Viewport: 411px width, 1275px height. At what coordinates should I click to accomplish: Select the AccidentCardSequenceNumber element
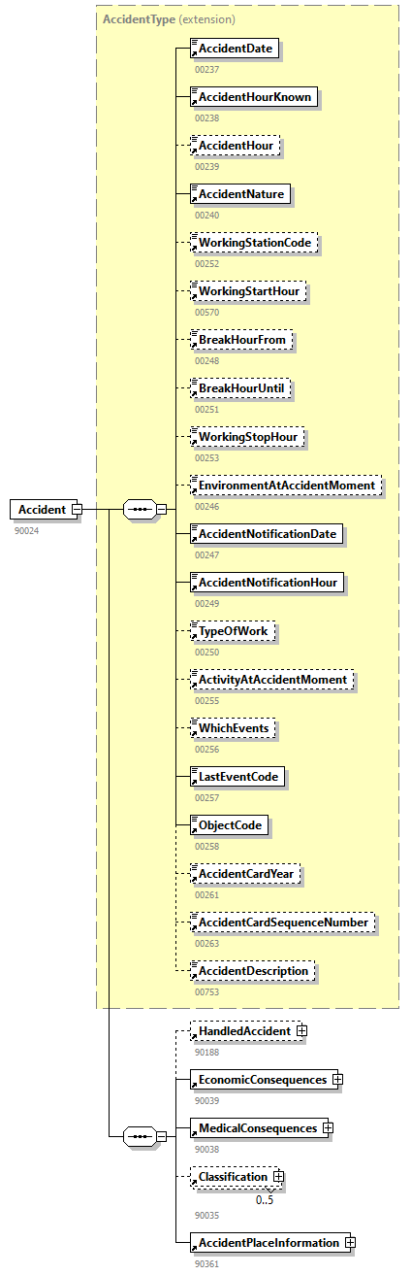coord(282,922)
